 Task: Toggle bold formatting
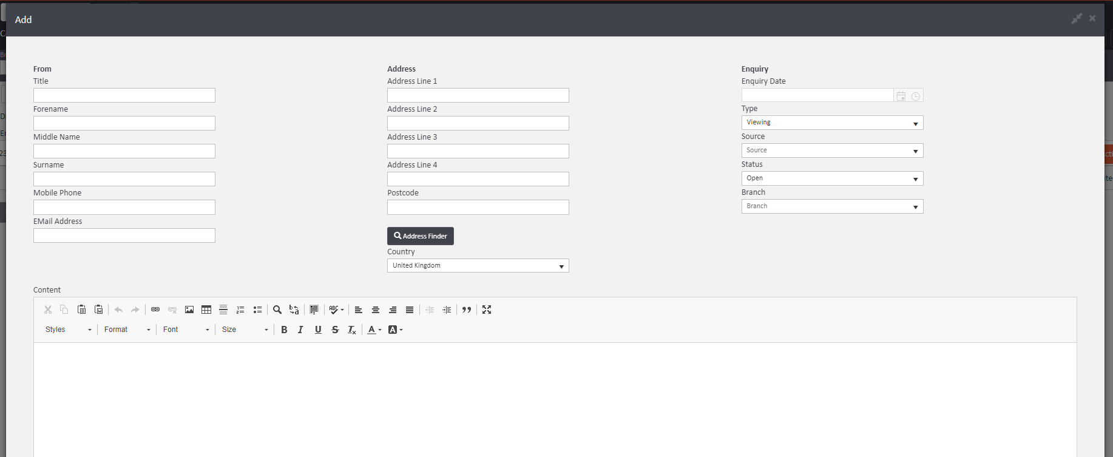coord(284,330)
